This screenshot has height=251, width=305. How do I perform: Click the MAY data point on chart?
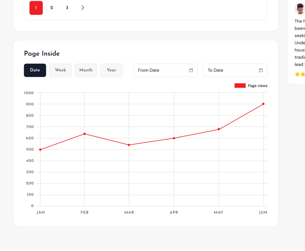coord(219,129)
